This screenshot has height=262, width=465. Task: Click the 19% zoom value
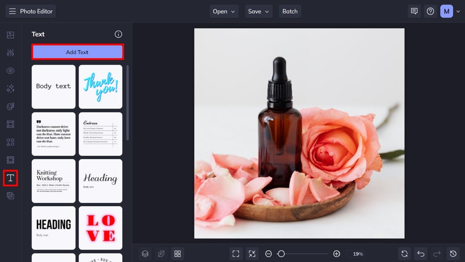pos(358,254)
